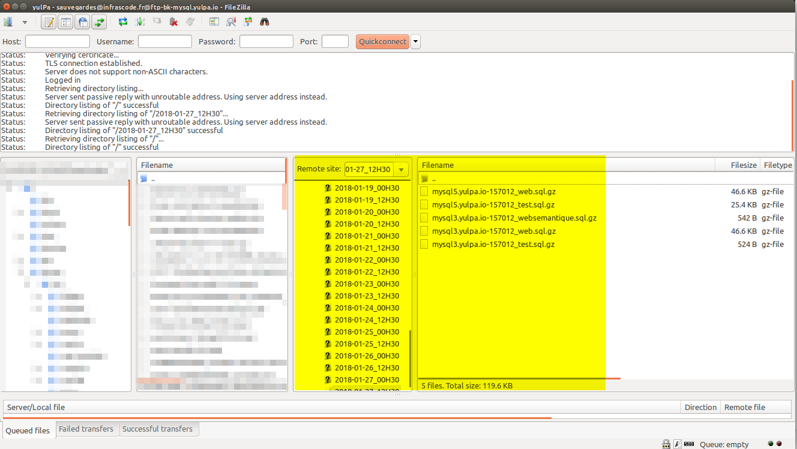The image size is (797, 449).
Task: Click the Direction queue column header
Action: click(x=700, y=407)
